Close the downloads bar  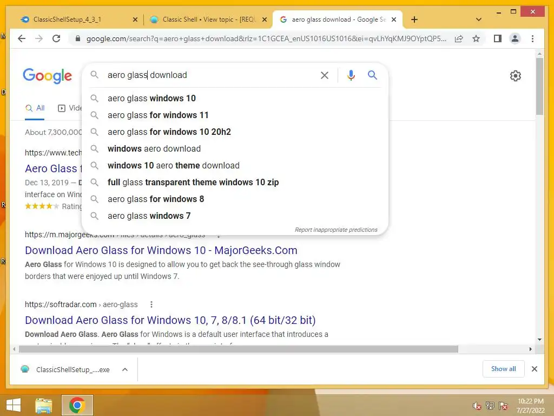[534, 369]
